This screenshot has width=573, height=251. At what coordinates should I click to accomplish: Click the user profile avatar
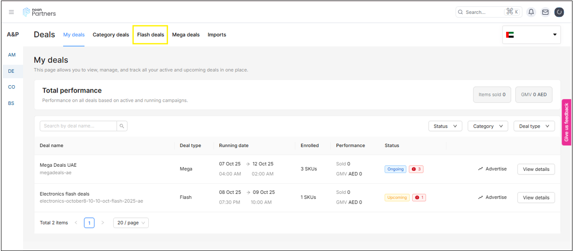pyautogui.click(x=559, y=12)
